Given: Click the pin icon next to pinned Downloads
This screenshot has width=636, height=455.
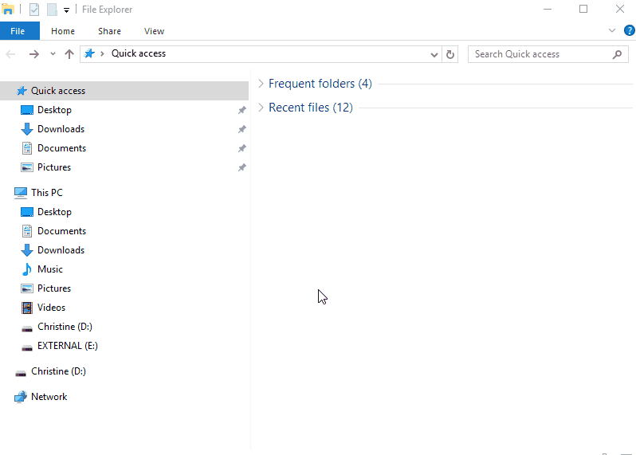Looking at the screenshot, I should coord(241,129).
